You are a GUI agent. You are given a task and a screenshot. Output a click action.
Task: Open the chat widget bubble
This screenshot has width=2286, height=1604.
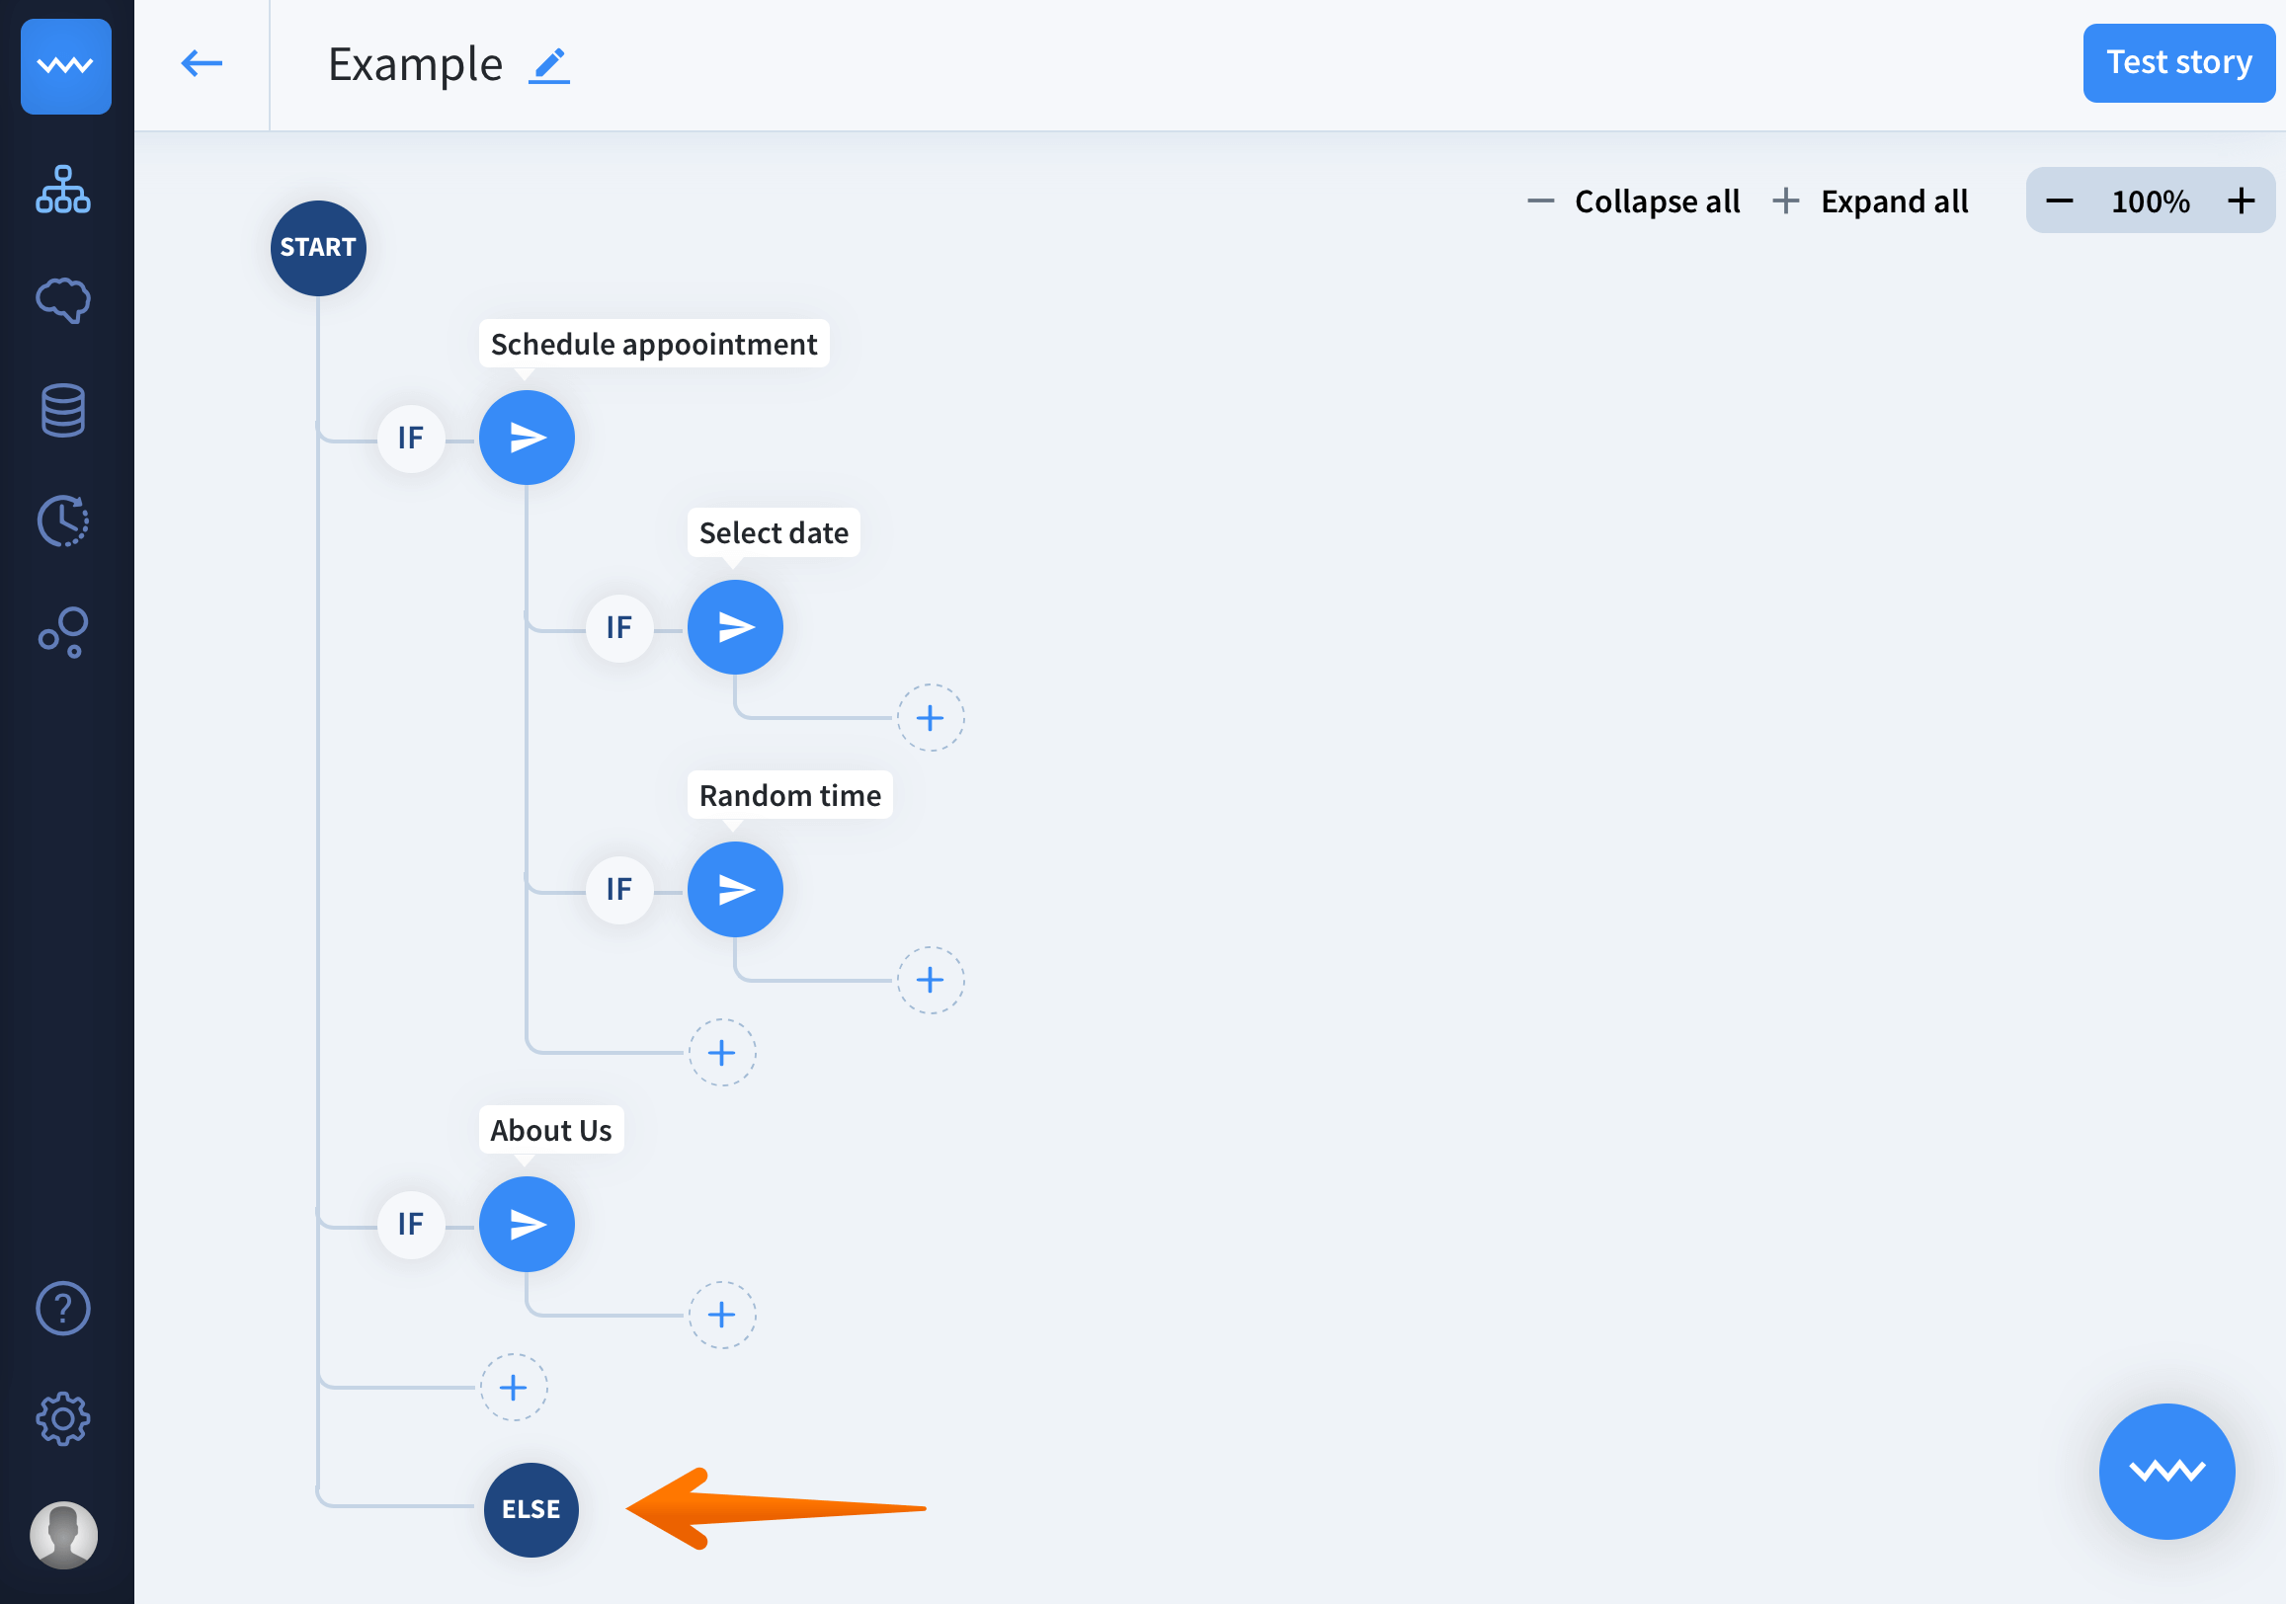2166,1471
